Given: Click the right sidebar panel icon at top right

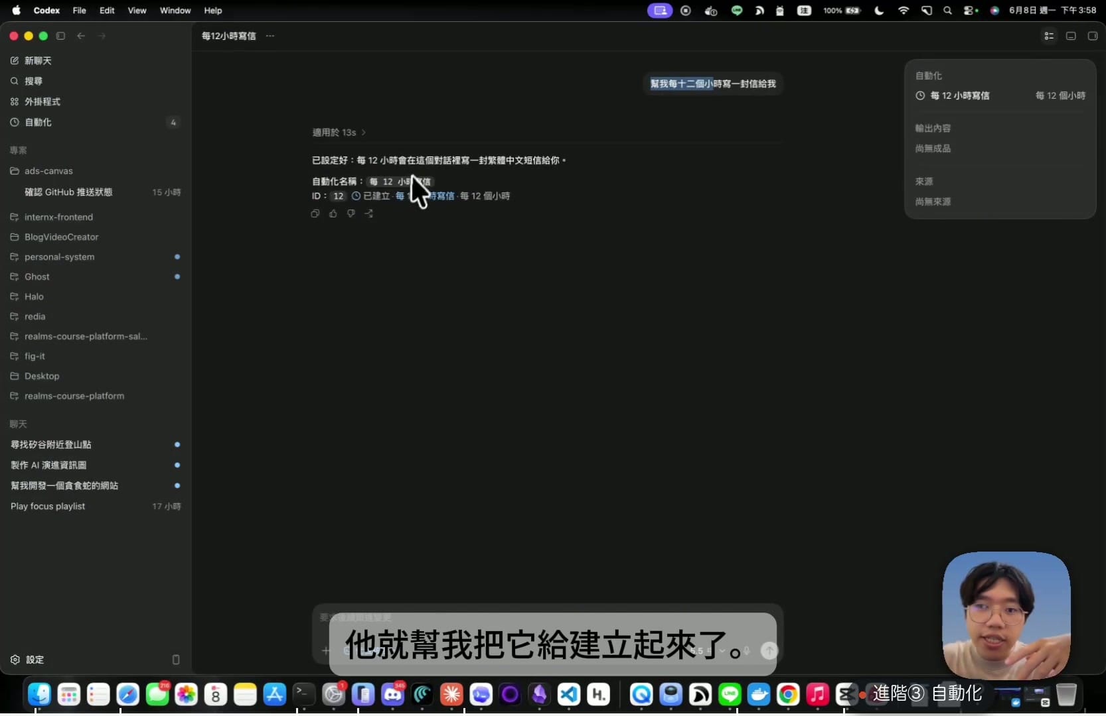Looking at the screenshot, I should tap(1092, 36).
